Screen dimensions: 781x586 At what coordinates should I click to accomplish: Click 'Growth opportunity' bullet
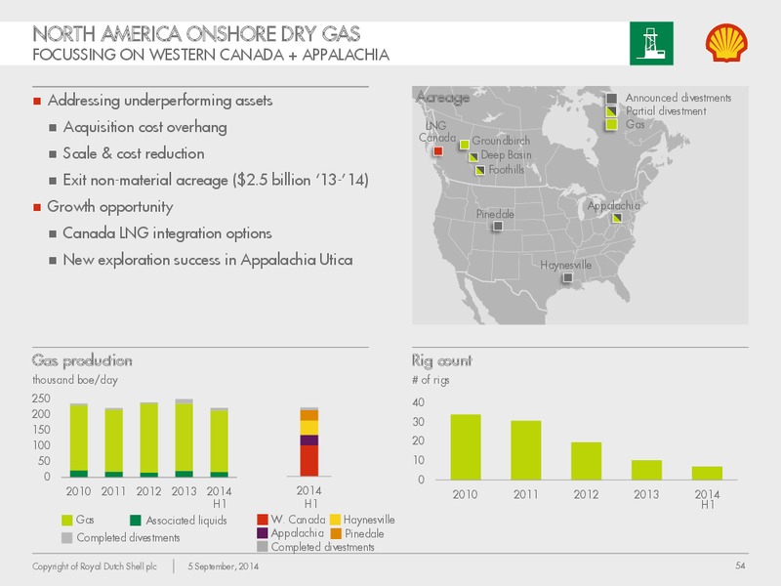(110, 207)
